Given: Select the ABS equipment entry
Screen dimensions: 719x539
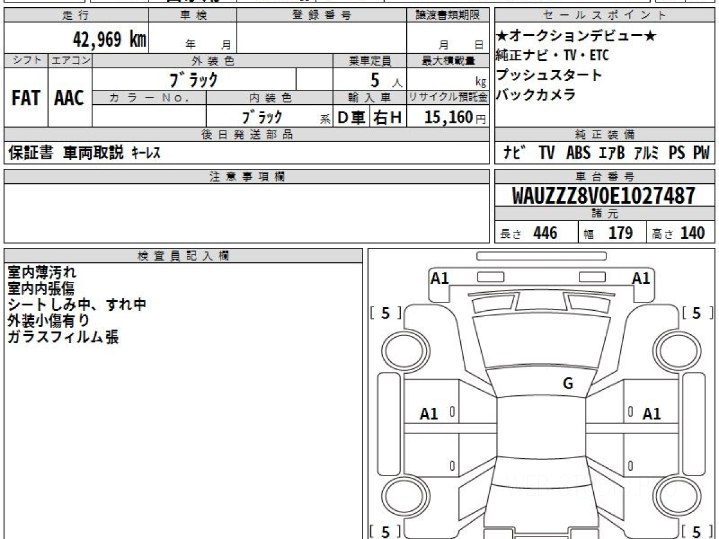Looking at the screenshot, I should pyautogui.click(x=578, y=153).
